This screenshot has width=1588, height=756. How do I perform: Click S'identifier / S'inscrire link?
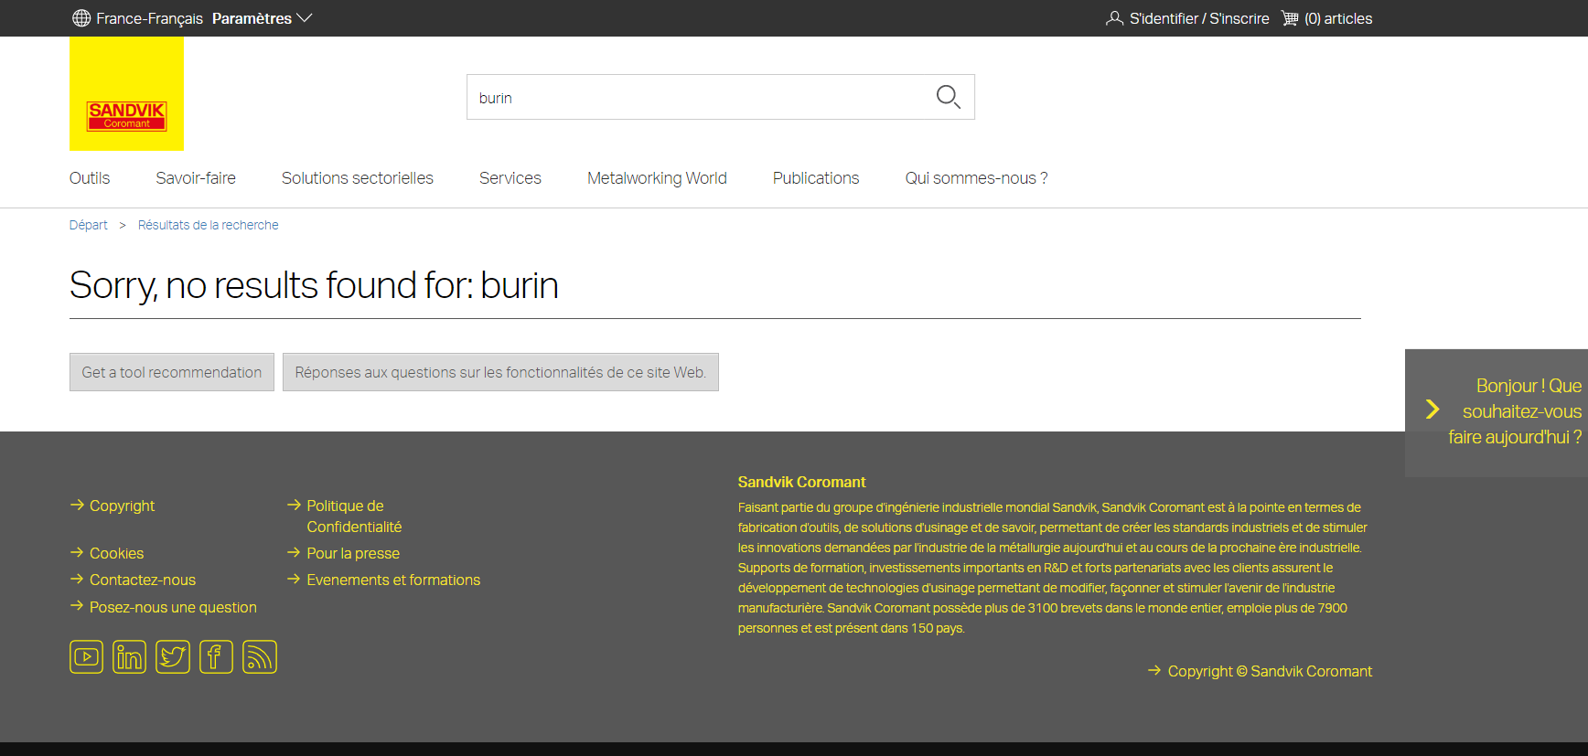pyautogui.click(x=1199, y=18)
